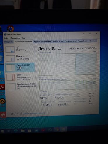This screenshot has height=144, width=108.
Task: Select the Диск 0 (C: D:) entry
Action: (20, 67)
